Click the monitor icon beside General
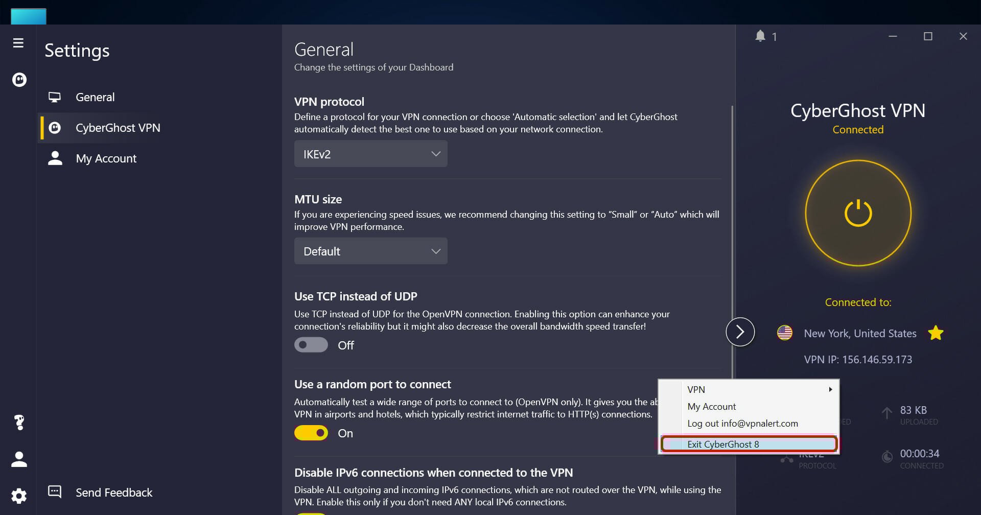 coord(55,97)
